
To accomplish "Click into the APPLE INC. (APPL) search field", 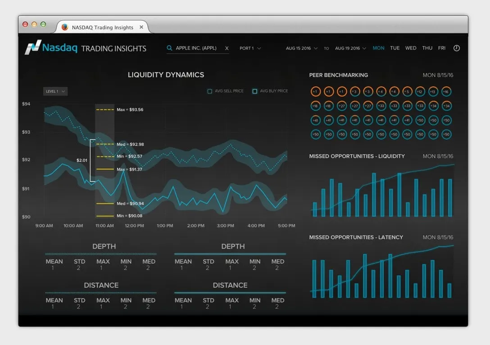I will [x=198, y=48].
